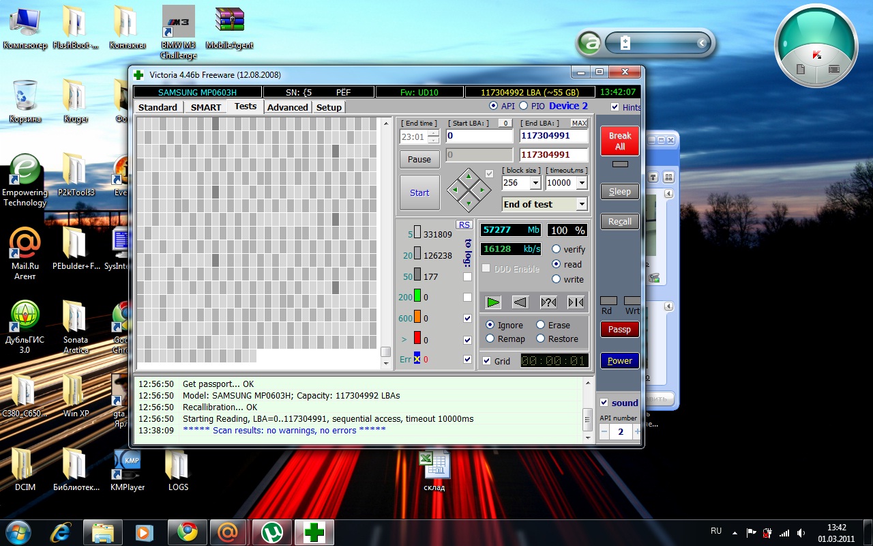Viewport: 873px width, 546px height.
Task: Uncheck log checkbox for Err blocks
Action: (467, 359)
